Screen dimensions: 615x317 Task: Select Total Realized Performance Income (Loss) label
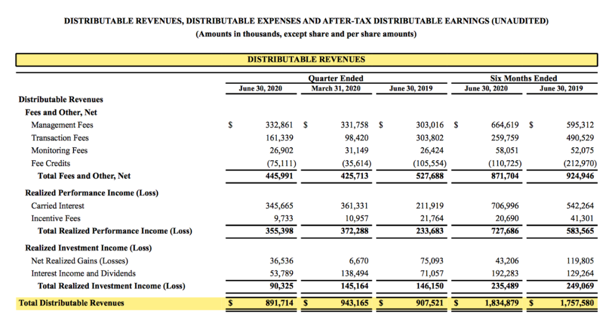coord(115,231)
